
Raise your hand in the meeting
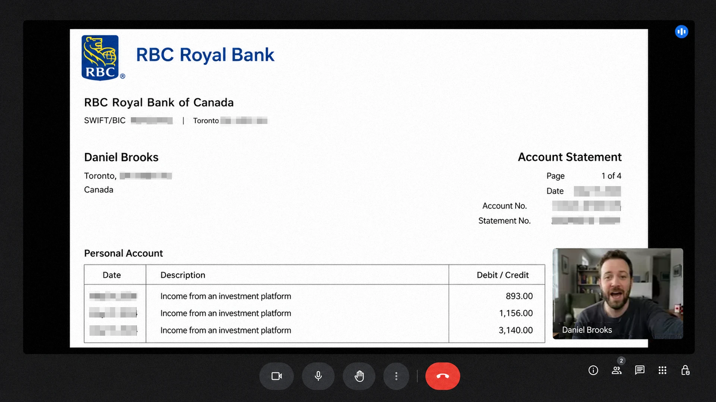(x=359, y=376)
